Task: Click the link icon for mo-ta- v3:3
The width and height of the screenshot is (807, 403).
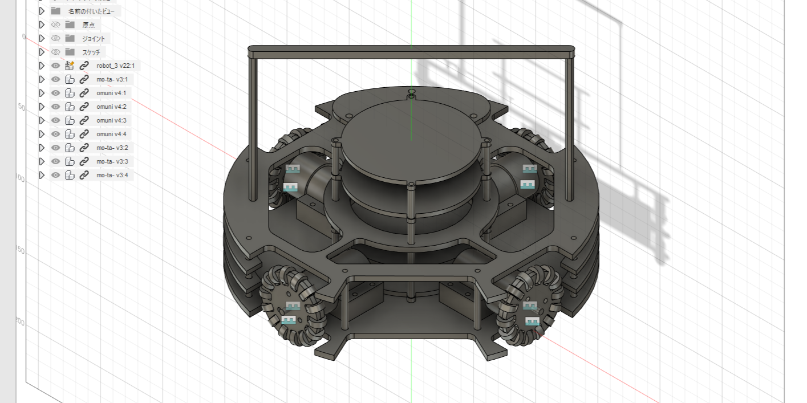Action: [x=84, y=161]
